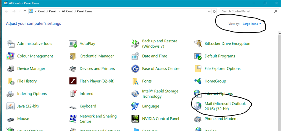The width and height of the screenshot is (281, 131).
Task: Click the Administrative Tools link text
Action: [x=35, y=43]
